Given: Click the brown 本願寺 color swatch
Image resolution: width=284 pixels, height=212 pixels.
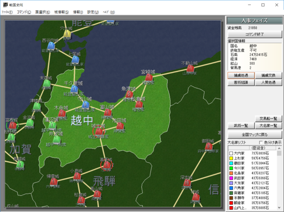Looking at the screenshot, I should [231, 198].
